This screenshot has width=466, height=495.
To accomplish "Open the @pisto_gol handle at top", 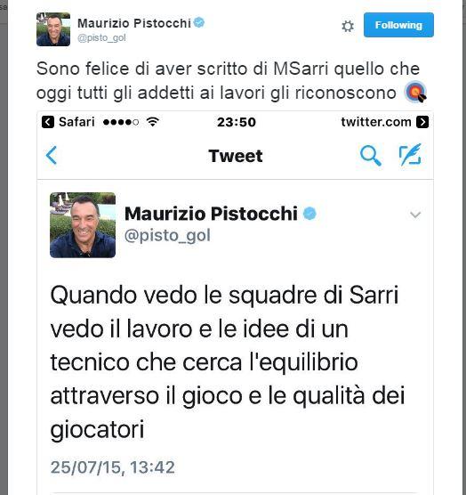I will pos(101,38).
